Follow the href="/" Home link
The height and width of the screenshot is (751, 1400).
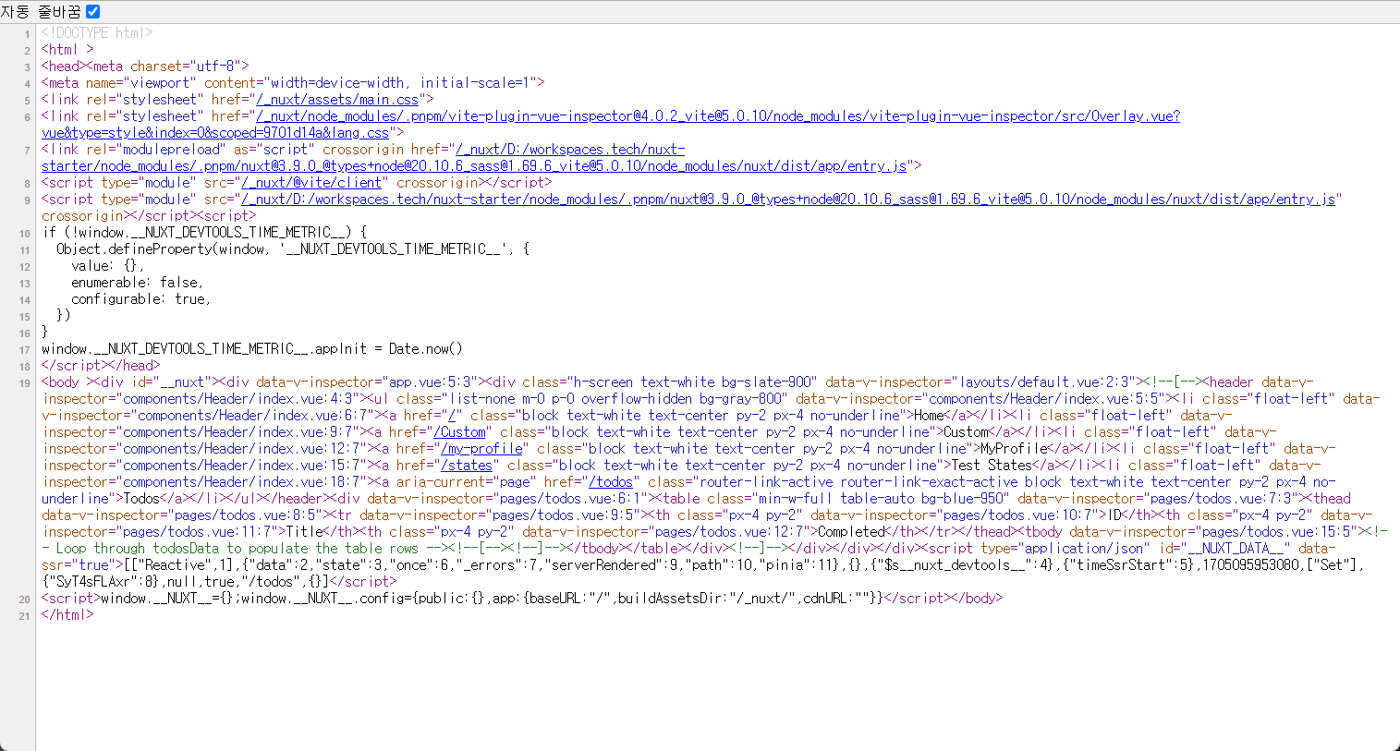(x=452, y=415)
